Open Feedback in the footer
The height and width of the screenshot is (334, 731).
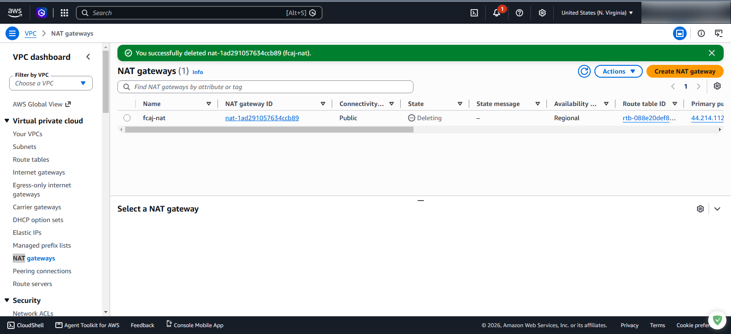(143, 325)
